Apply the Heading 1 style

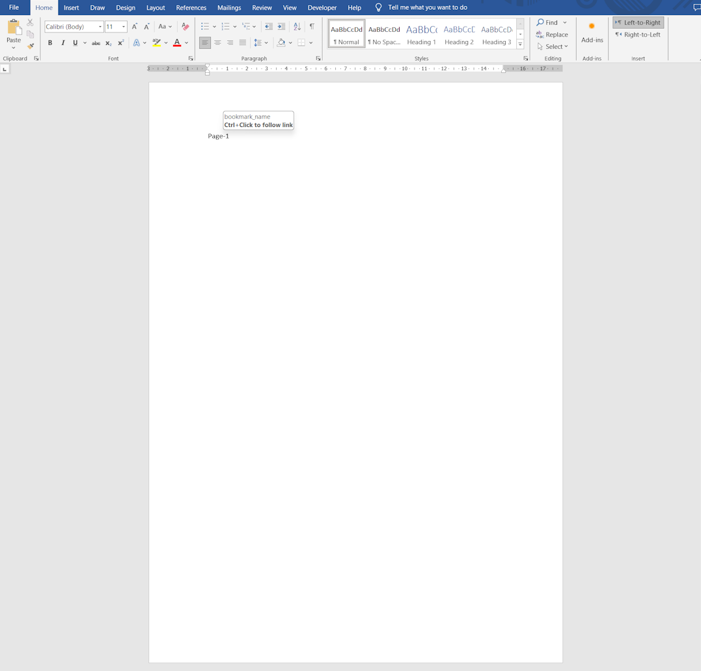point(422,34)
